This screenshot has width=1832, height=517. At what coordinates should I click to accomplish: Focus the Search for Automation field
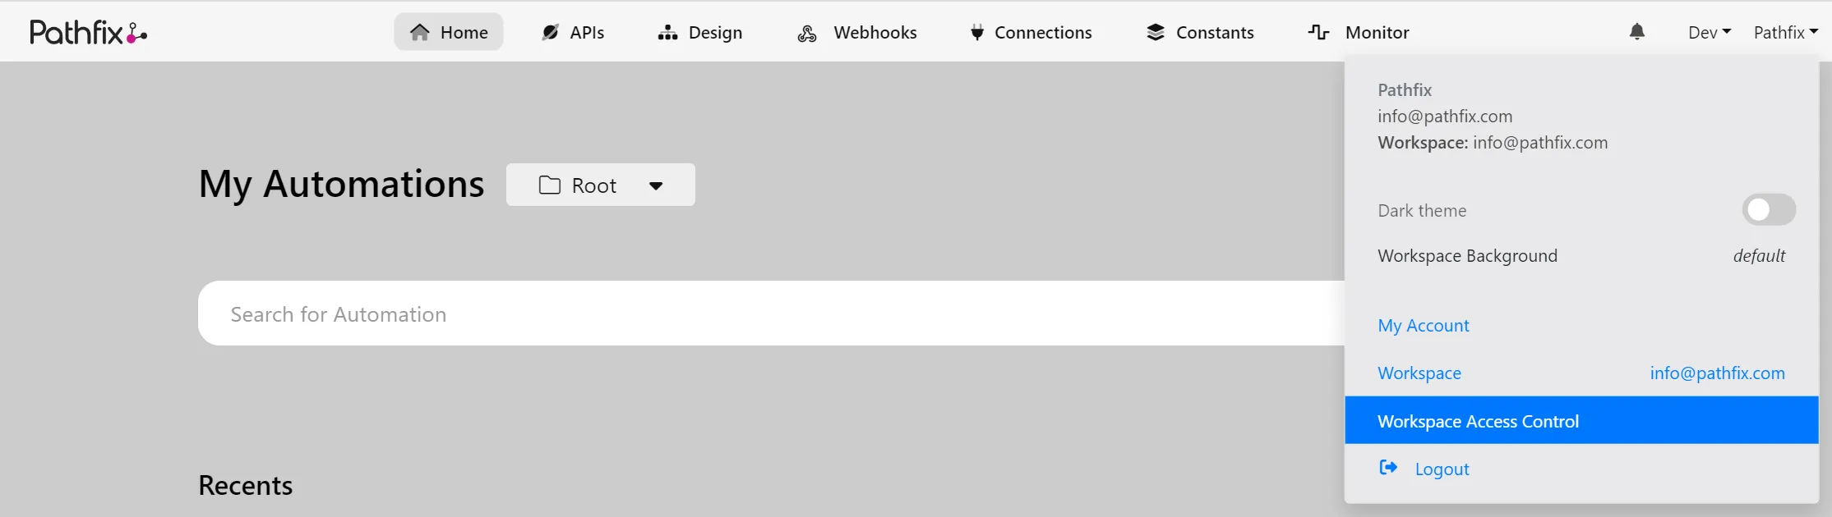pos(771,313)
